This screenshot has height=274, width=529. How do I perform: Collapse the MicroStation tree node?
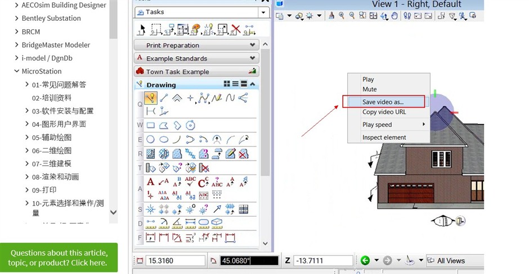pyautogui.click(x=16, y=71)
